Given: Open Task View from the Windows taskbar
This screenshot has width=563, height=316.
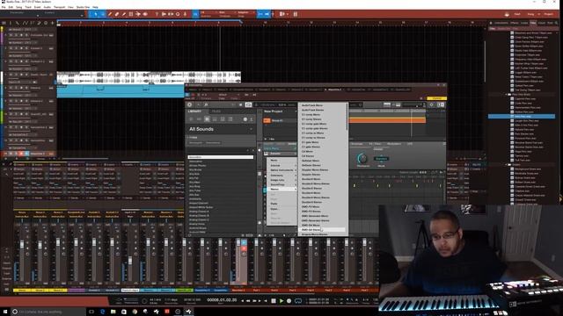Looking at the screenshot, I should (91, 312).
